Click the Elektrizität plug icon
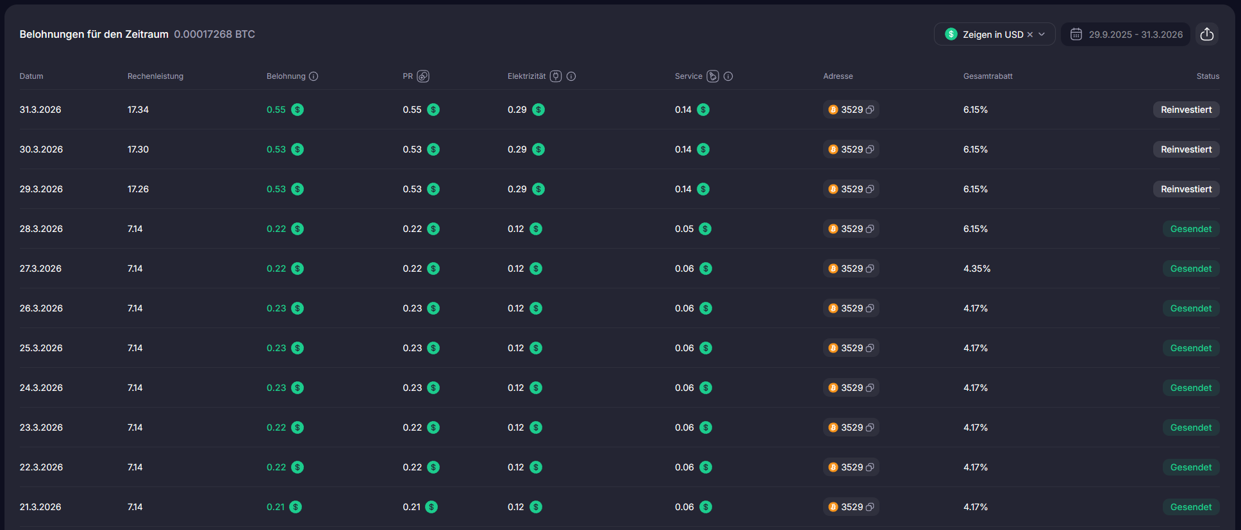The height and width of the screenshot is (530, 1241). (556, 76)
